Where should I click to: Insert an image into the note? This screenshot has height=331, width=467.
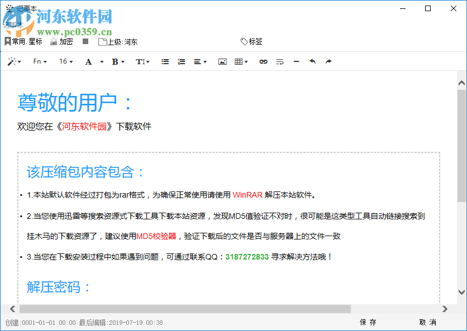click(x=222, y=62)
